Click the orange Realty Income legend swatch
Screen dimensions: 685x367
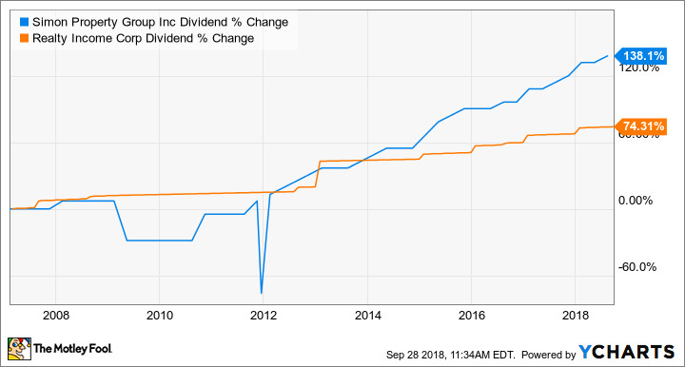[x=24, y=38]
